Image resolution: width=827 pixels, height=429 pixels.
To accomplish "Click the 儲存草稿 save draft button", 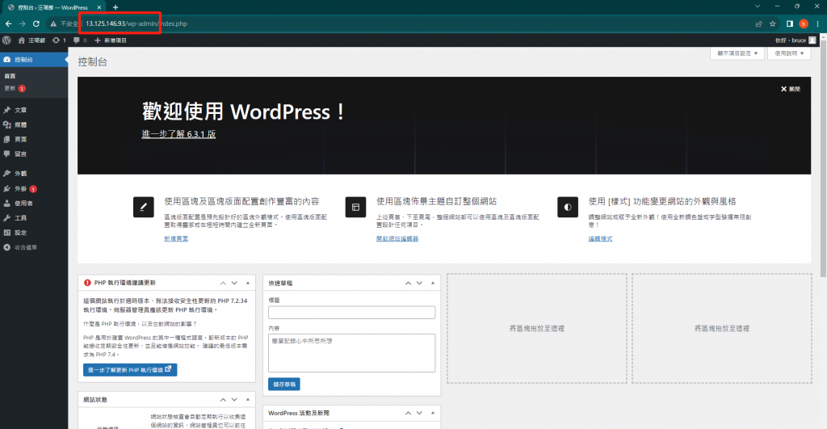I will tap(283, 384).
